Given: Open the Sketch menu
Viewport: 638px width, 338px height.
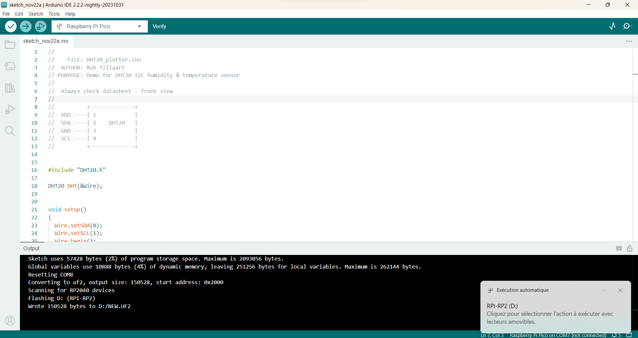Looking at the screenshot, I should point(36,14).
